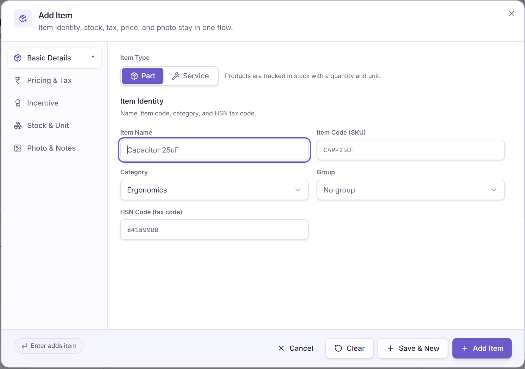Open the Stock & Unit section
Viewport: 525px width, 369px height.
pyautogui.click(x=54, y=125)
